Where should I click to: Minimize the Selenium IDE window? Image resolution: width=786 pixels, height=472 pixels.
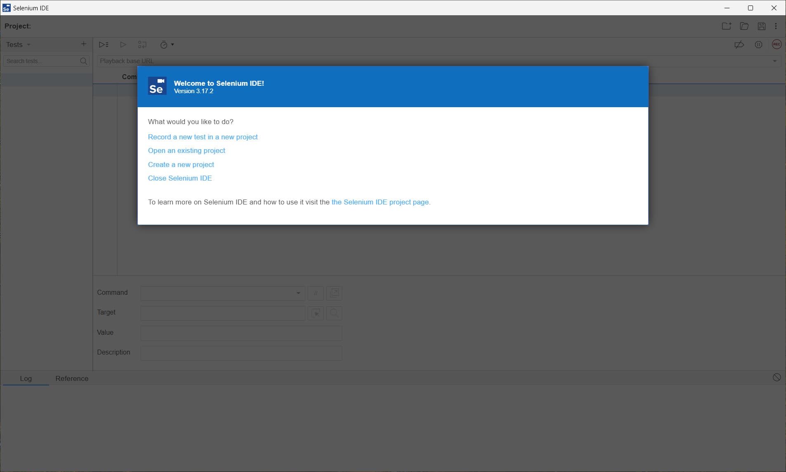click(x=727, y=8)
